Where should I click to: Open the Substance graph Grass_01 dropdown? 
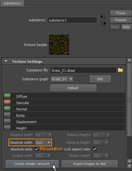point(62,79)
